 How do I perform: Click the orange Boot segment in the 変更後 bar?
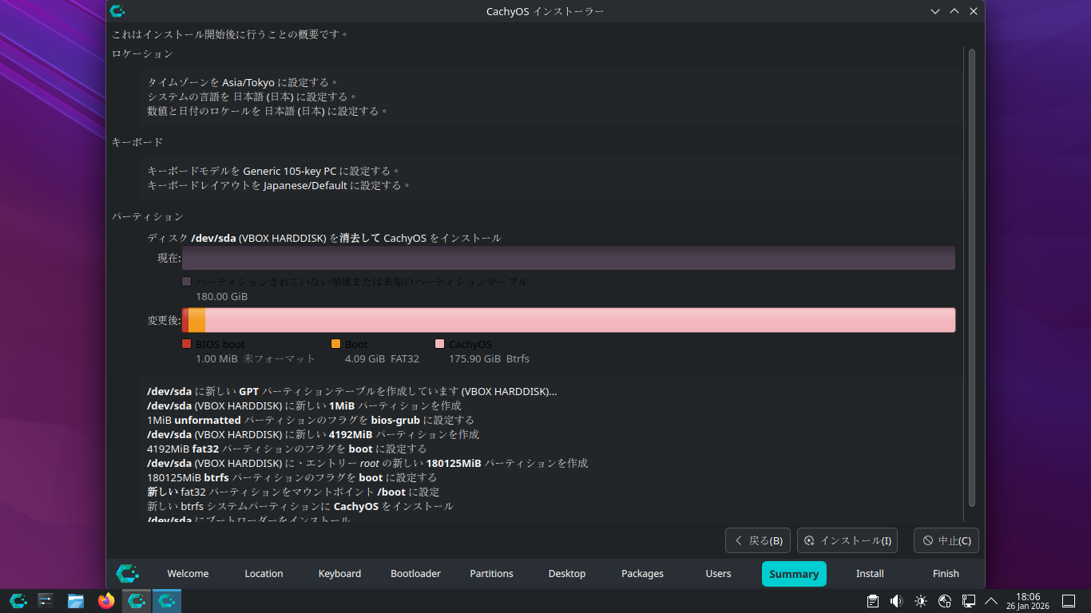(196, 320)
